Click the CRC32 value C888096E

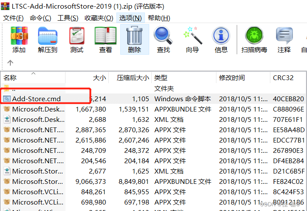point(288,109)
